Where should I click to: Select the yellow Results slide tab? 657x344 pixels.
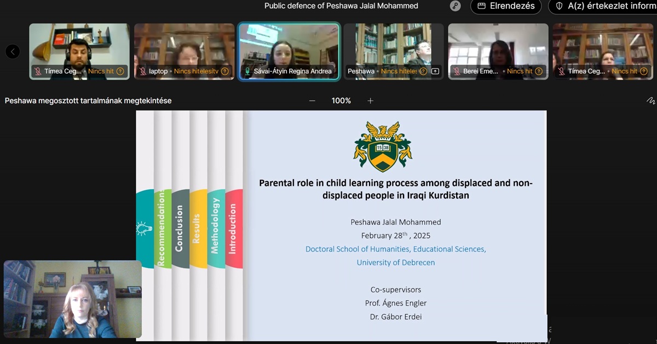(198, 228)
